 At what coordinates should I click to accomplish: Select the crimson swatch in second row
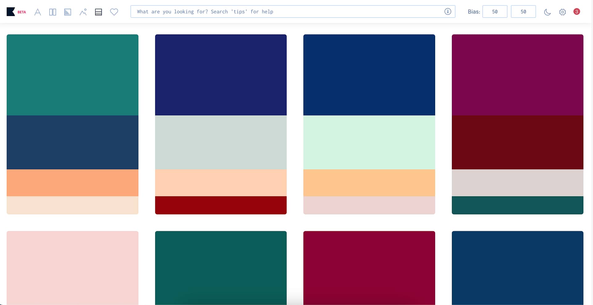pyautogui.click(x=369, y=268)
